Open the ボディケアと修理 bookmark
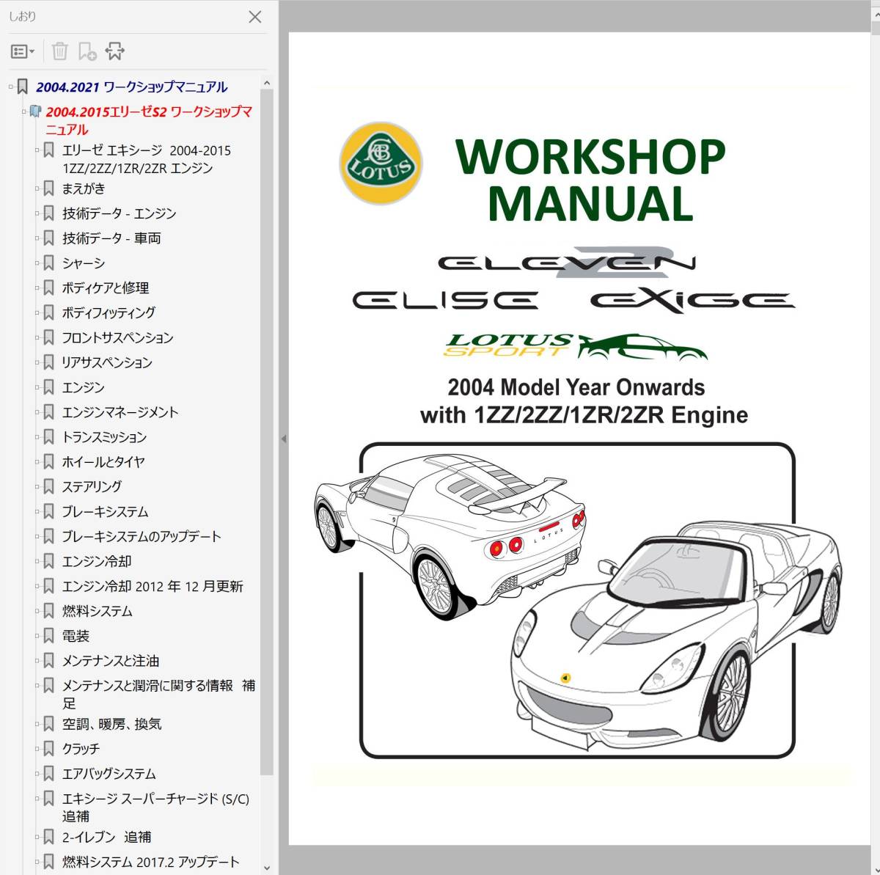 pyautogui.click(x=106, y=288)
